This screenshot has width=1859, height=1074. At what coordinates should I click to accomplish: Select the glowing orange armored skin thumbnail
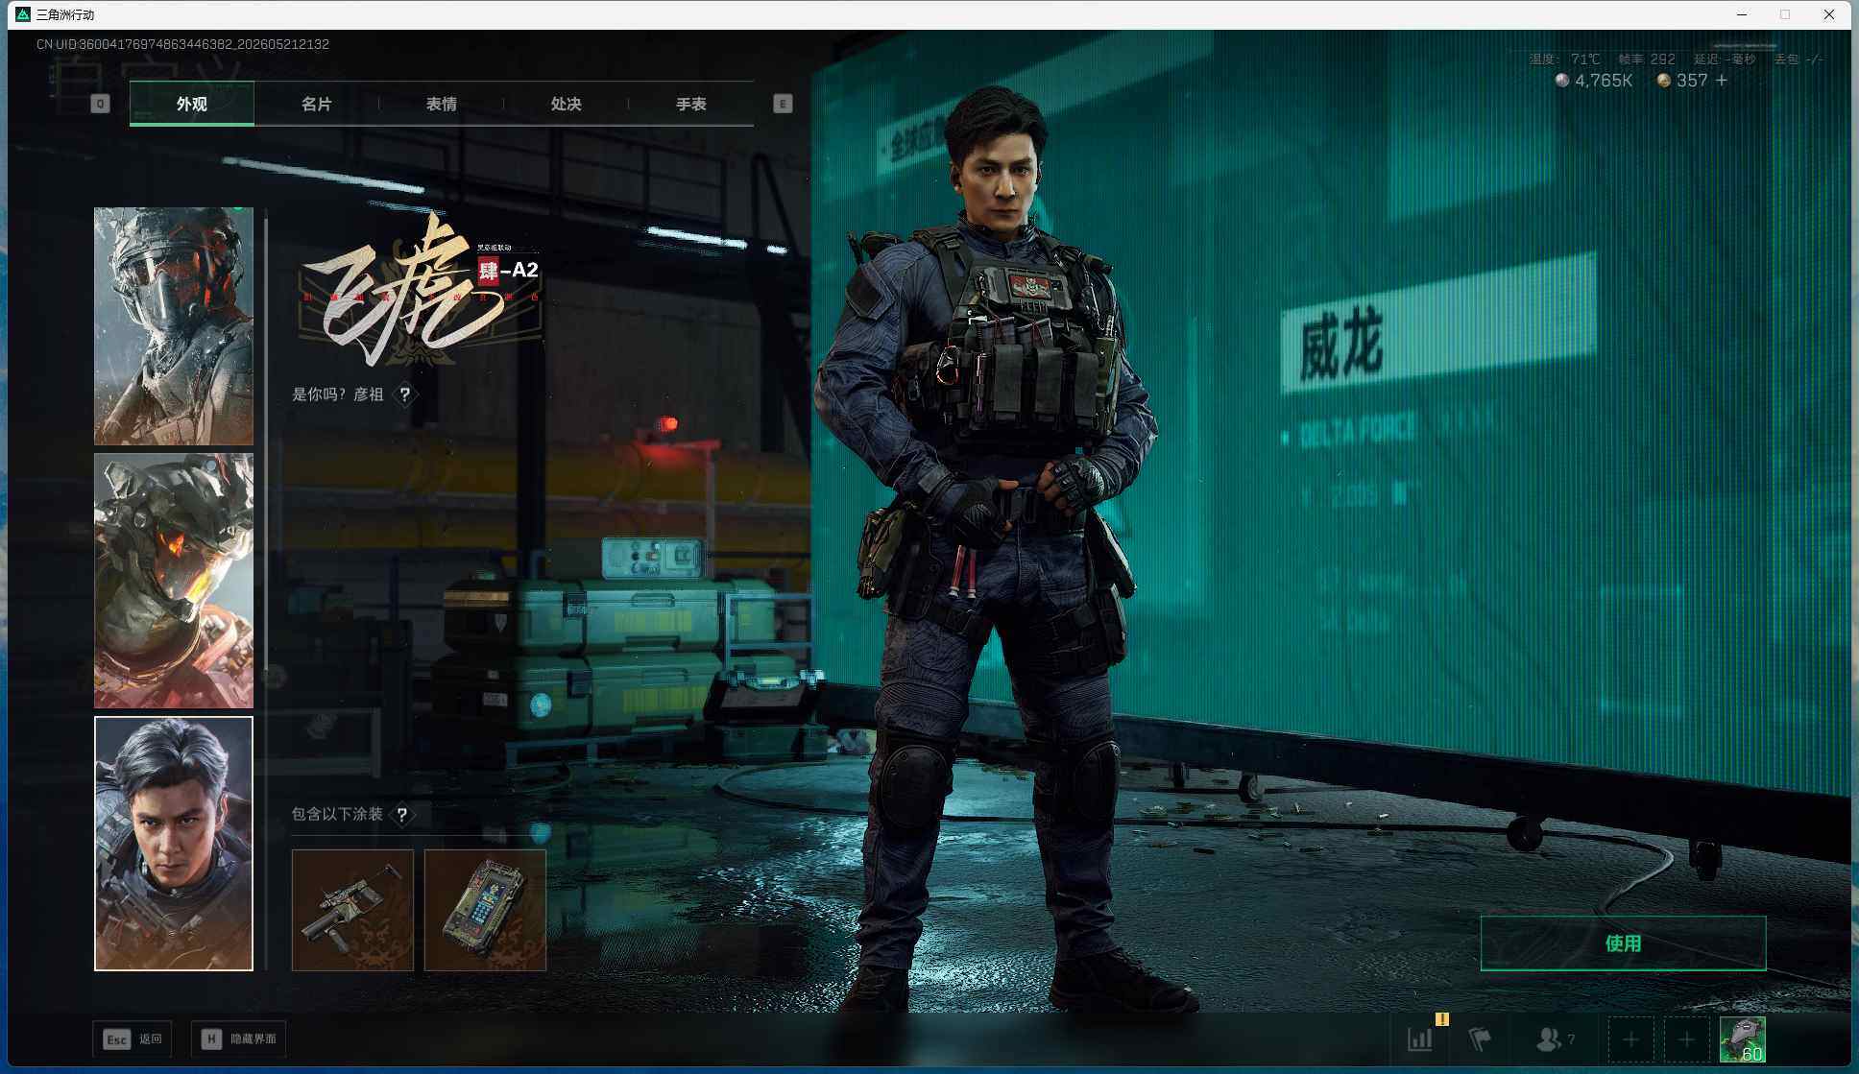[x=174, y=581]
